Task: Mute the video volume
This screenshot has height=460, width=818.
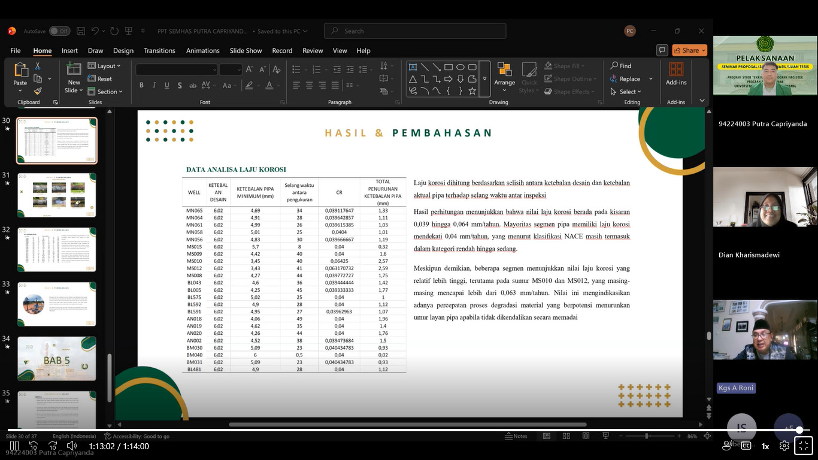Action: click(x=72, y=446)
